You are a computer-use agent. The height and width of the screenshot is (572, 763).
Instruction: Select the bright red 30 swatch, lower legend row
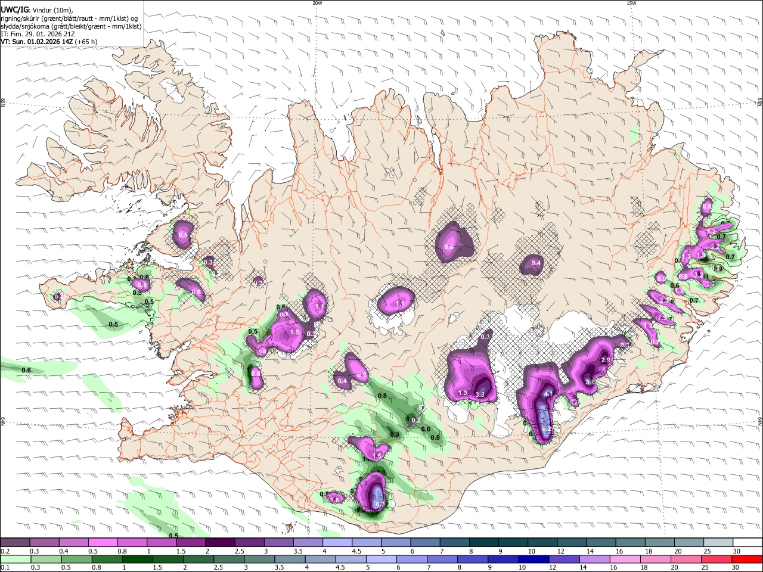747,559
